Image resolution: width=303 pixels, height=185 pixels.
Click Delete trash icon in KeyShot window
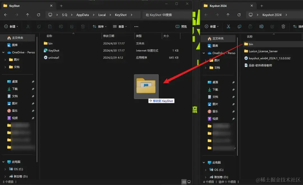[83, 26]
